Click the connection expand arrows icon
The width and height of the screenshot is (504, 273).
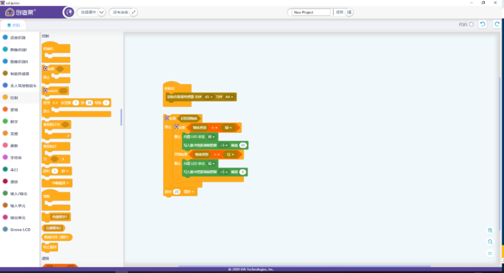point(134,12)
